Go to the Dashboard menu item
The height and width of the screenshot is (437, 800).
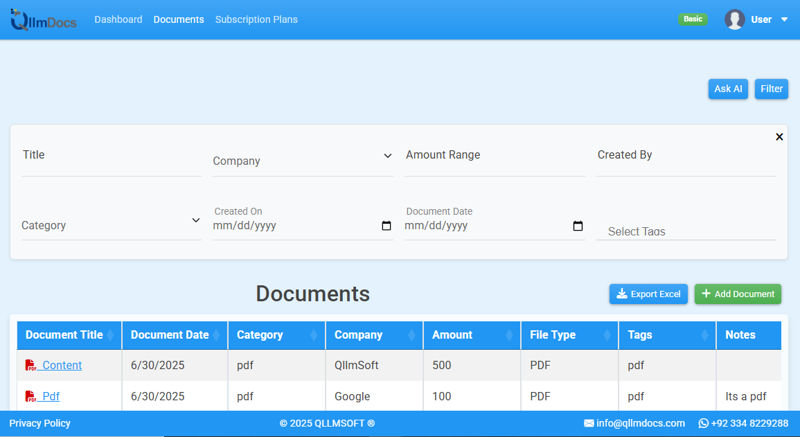tap(118, 19)
